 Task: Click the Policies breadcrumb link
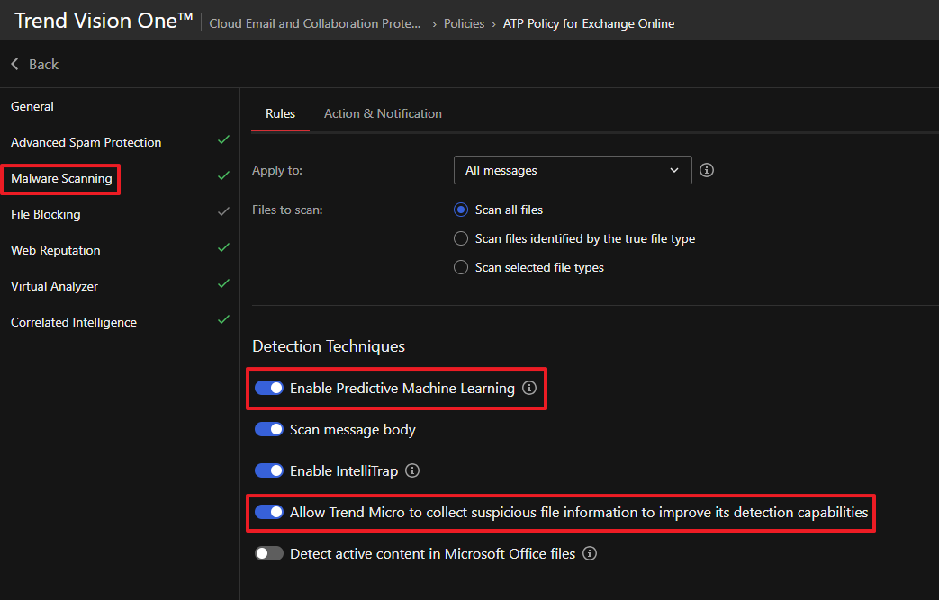[x=464, y=23]
